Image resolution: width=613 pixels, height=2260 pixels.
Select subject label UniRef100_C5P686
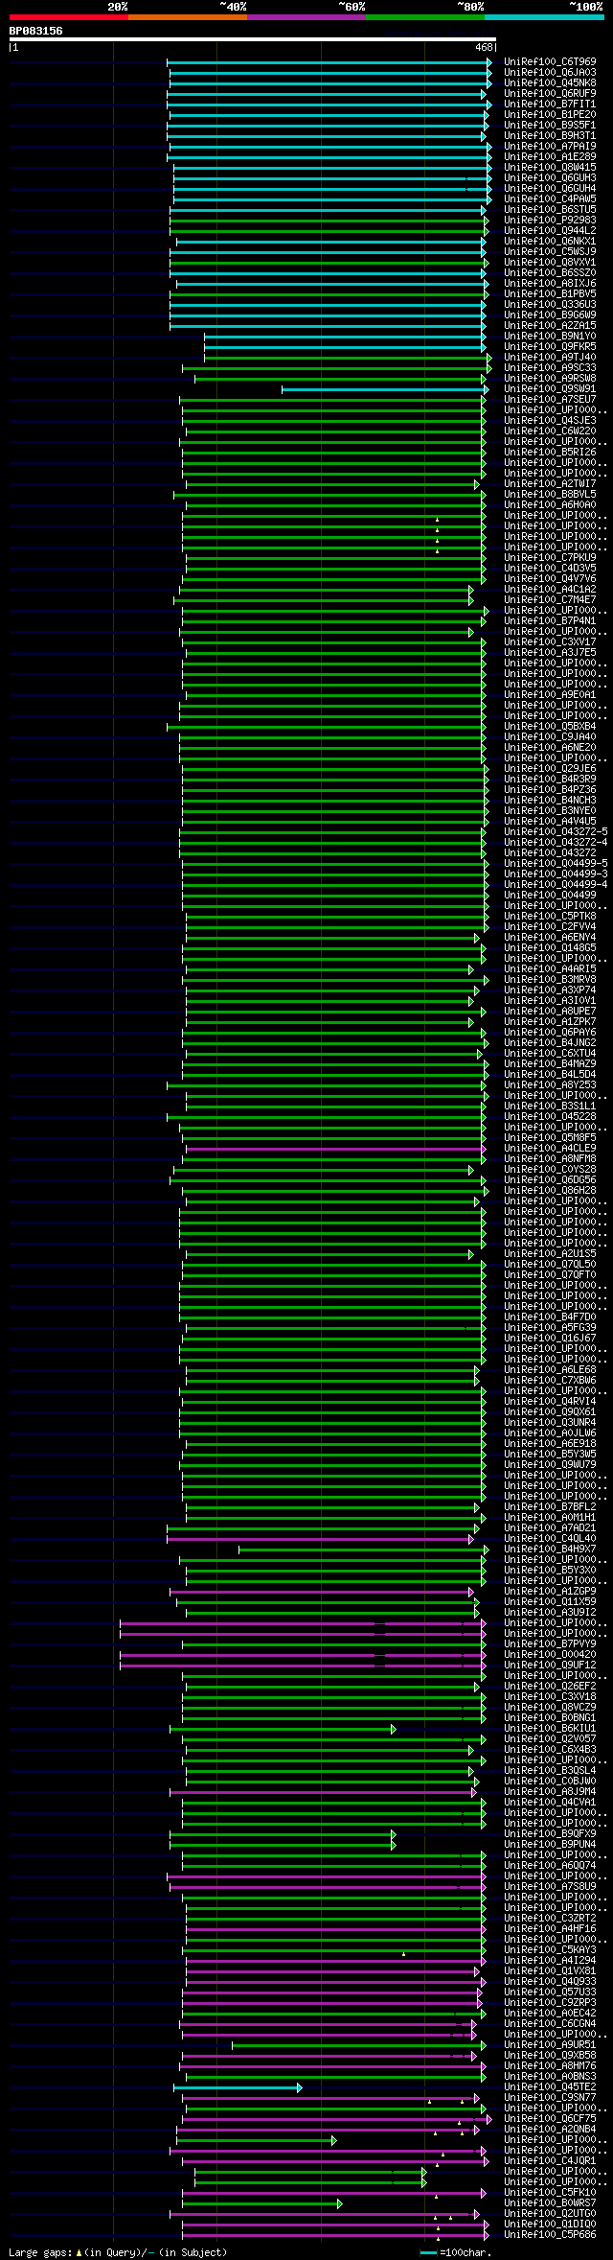550,2234
